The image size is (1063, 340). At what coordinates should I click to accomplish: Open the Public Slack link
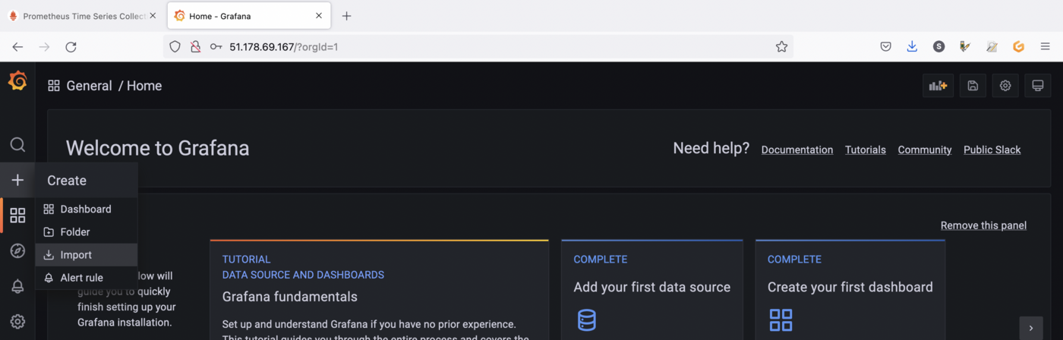[992, 150]
